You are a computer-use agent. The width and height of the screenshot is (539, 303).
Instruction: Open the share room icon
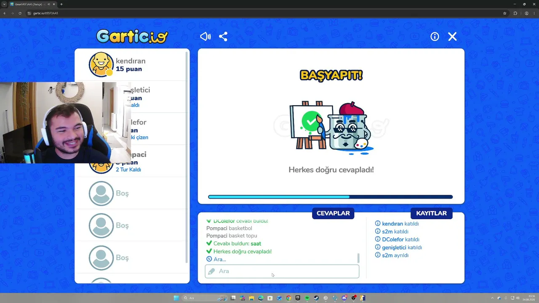tap(223, 37)
